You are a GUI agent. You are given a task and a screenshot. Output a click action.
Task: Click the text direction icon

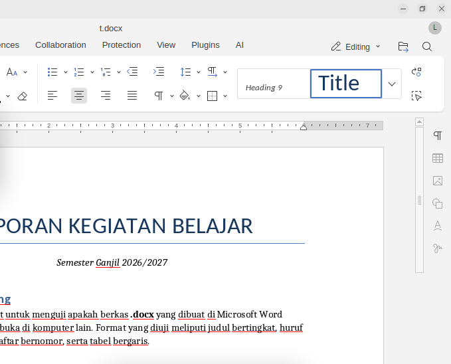click(x=213, y=72)
